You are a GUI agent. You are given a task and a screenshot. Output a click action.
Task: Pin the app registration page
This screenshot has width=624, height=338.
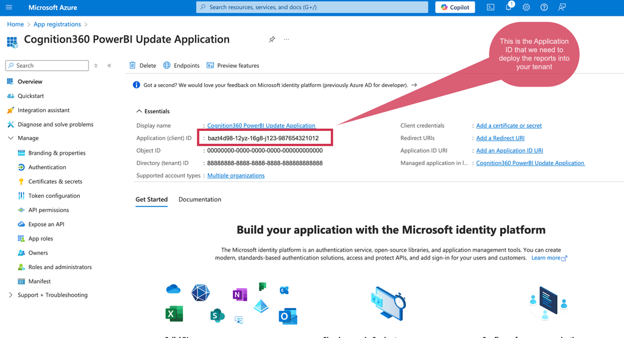pyautogui.click(x=272, y=40)
